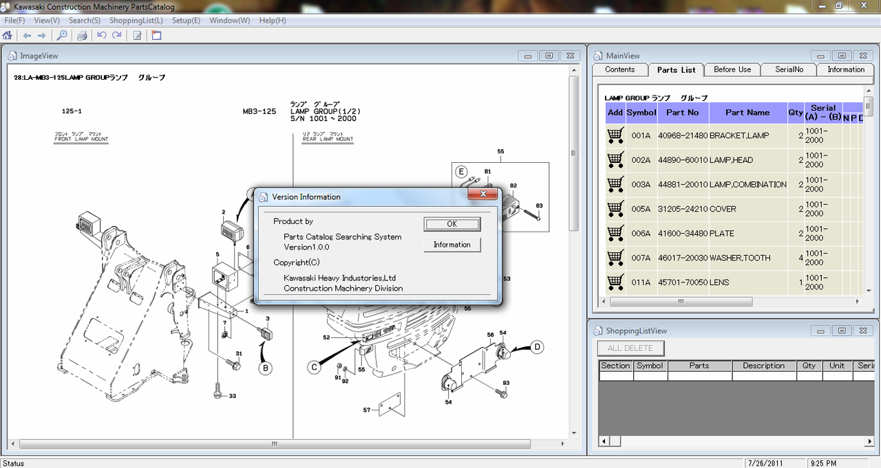Maximize the ImageView window

(x=549, y=56)
